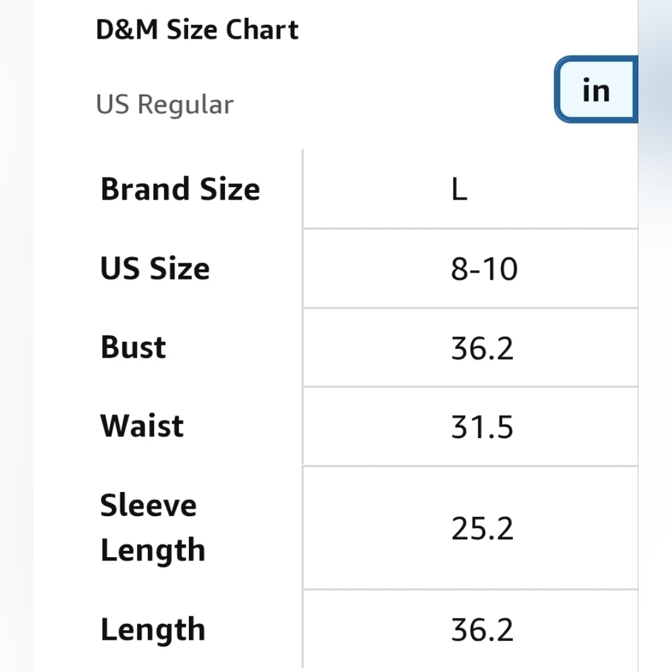Image resolution: width=672 pixels, height=672 pixels.
Task: Click the Brand Size row label
Action: pyautogui.click(x=179, y=189)
